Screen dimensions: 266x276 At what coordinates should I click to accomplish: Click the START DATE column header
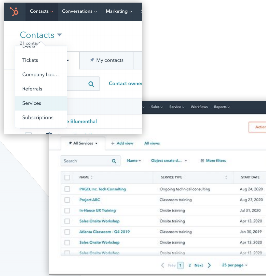click(250, 177)
